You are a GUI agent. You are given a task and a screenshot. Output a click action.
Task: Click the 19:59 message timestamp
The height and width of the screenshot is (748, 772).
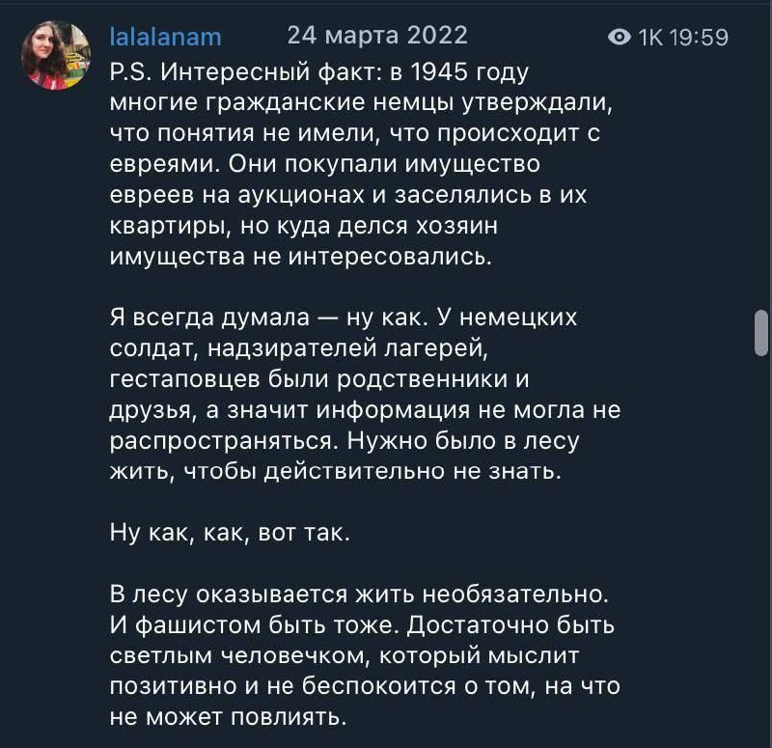(x=700, y=38)
